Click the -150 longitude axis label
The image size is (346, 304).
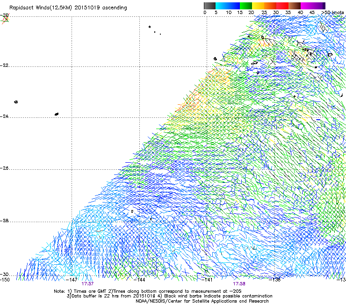[x=5, y=280]
